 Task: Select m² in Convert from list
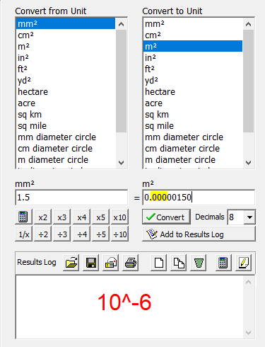click(x=66, y=46)
